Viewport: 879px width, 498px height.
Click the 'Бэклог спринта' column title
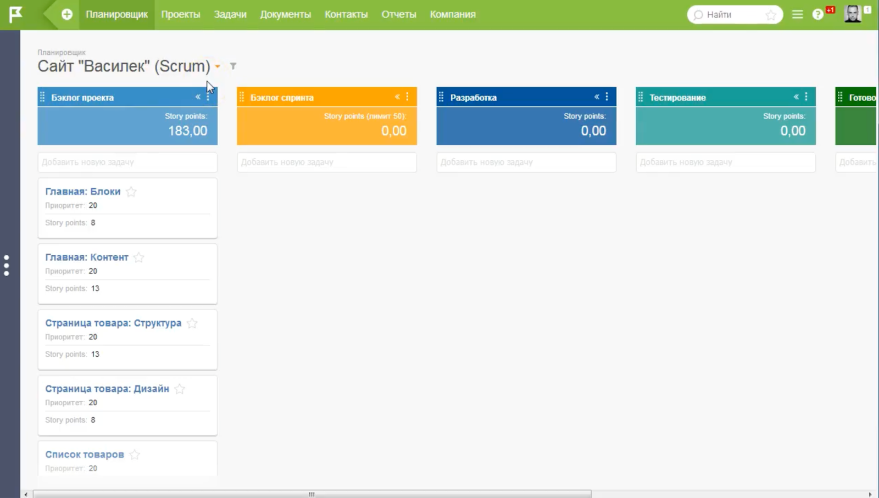coord(282,98)
